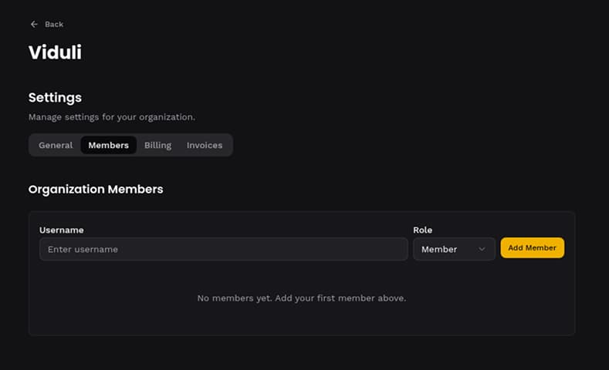Click the selected 'Member' role value

pyautogui.click(x=439, y=249)
